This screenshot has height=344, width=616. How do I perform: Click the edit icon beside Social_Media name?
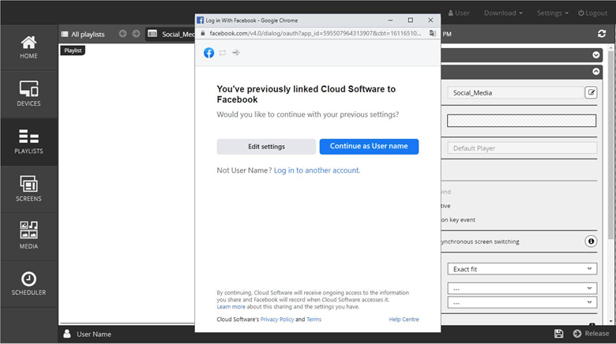coord(591,92)
